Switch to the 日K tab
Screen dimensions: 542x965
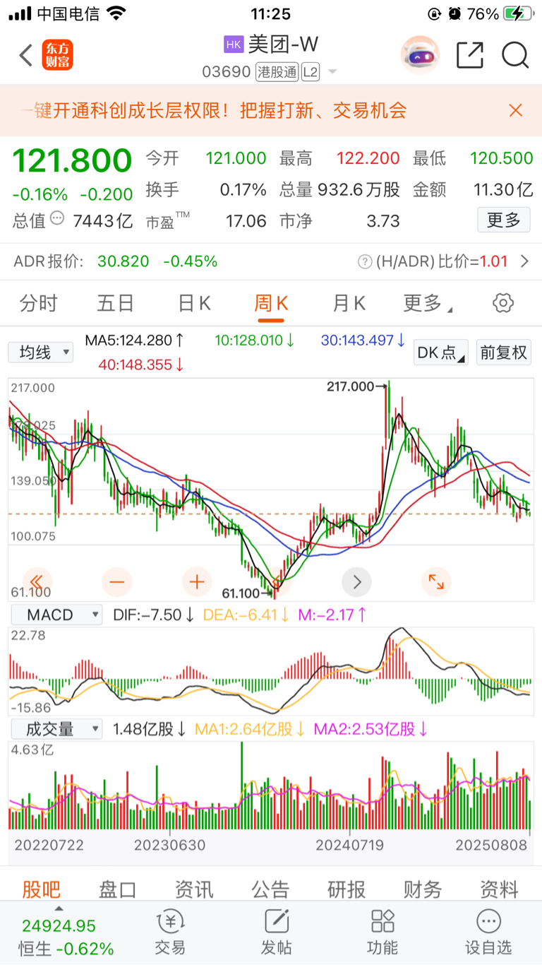pyautogui.click(x=194, y=304)
